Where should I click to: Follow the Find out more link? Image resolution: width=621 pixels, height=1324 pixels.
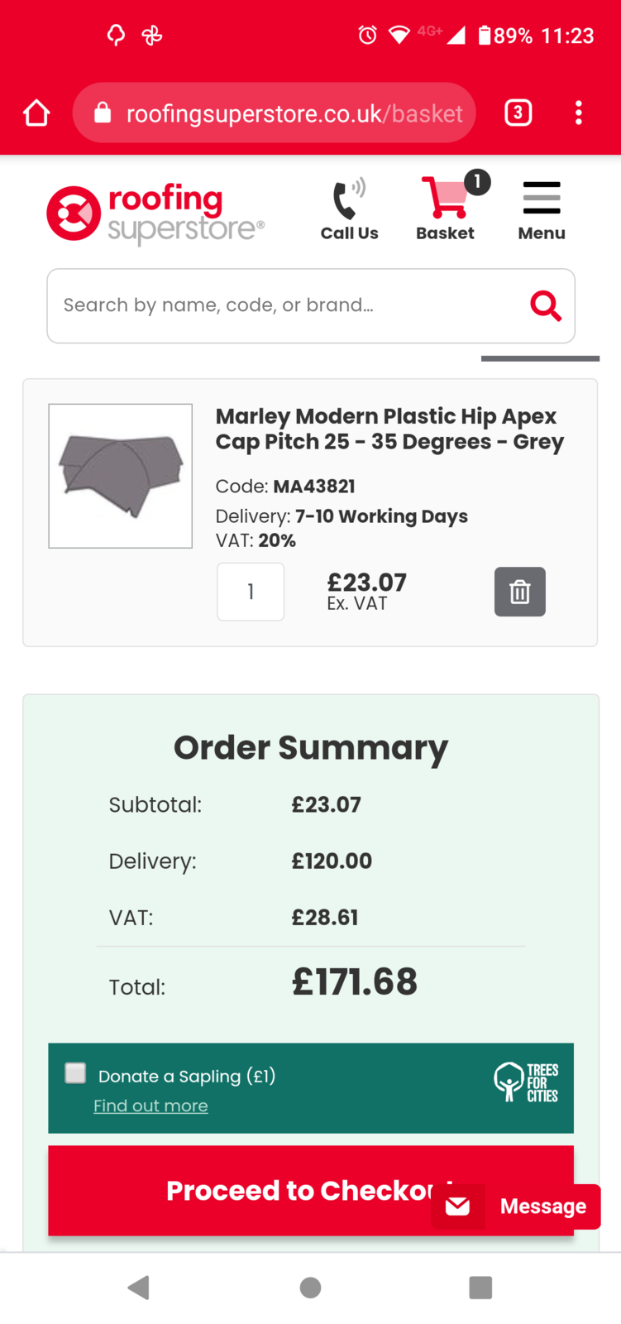tap(150, 1106)
